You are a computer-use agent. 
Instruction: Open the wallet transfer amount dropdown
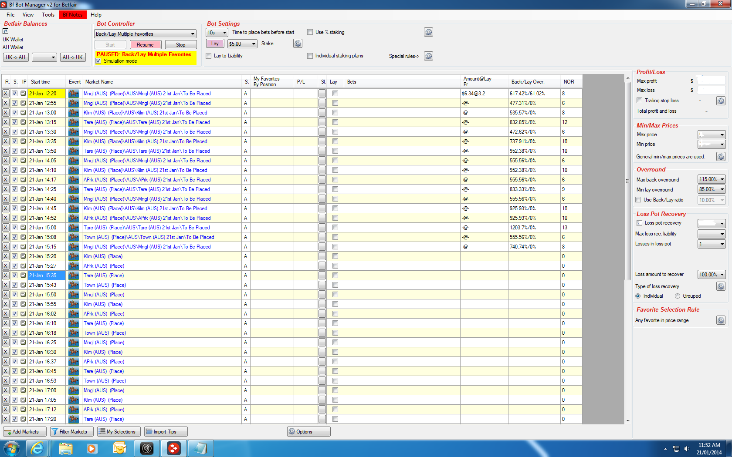tap(44, 57)
